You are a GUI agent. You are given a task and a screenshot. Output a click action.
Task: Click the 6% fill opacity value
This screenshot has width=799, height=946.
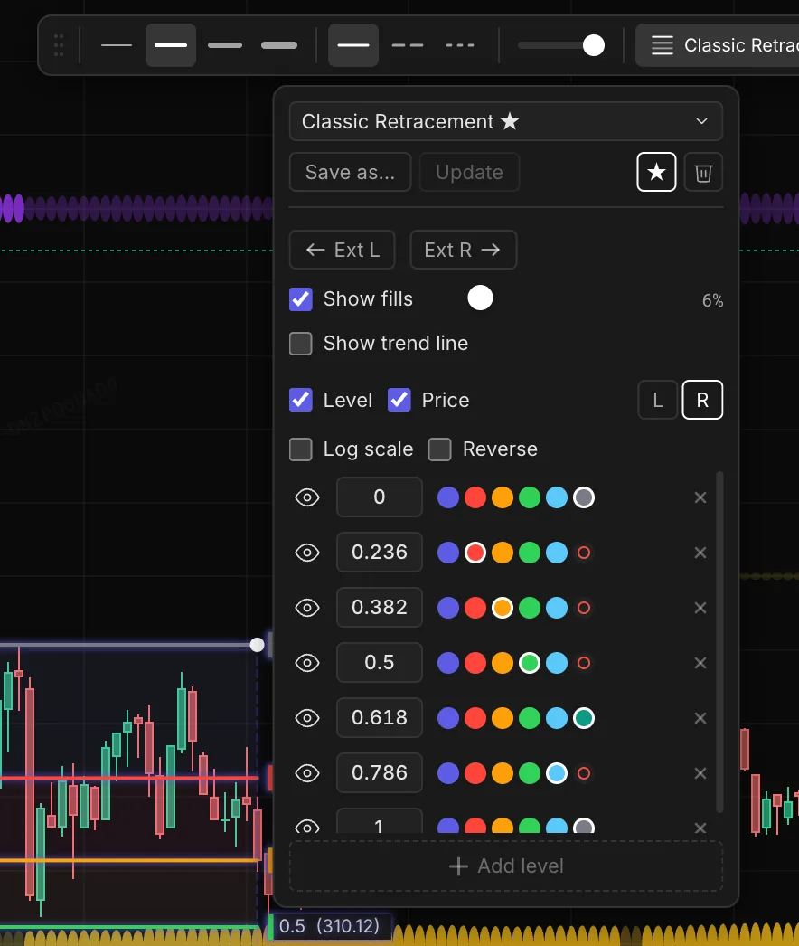(x=712, y=300)
